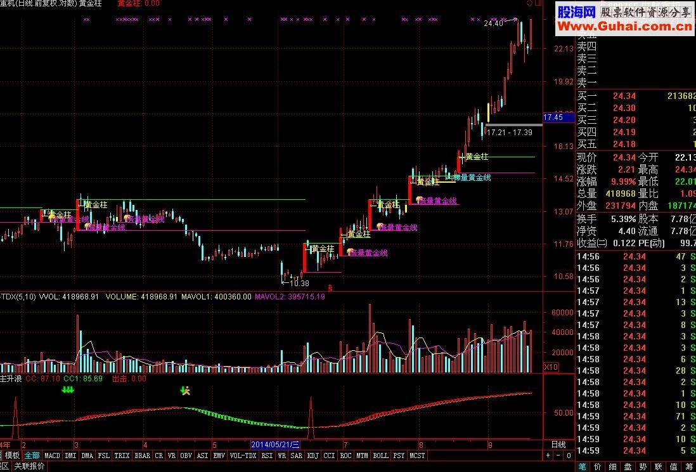Select the ASI indicator tab
The image size is (696, 472).
tap(202, 456)
